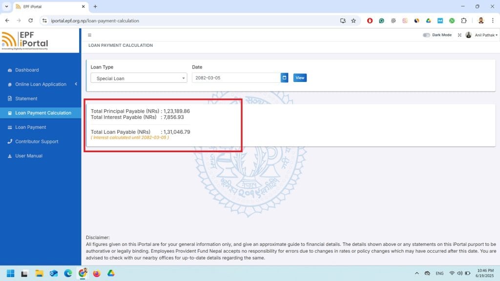The width and height of the screenshot is (500, 281).
Task: Reload the page
Action: click(x=31, y=20)
